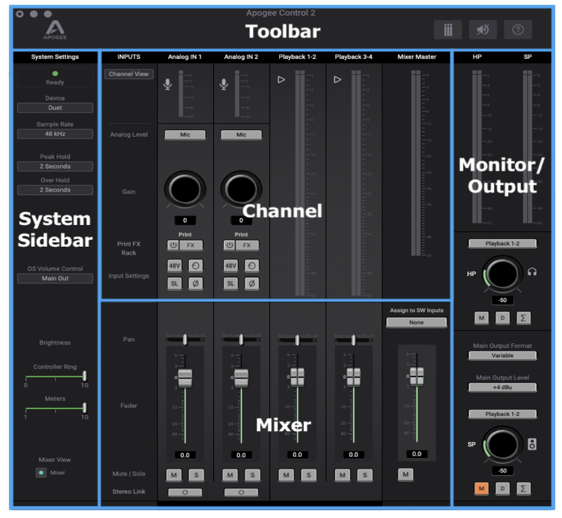This screenshot has height=518, width=562.
Task: Click the Playback 3-4 play triangle icon
Action: (x=337, y=79)
